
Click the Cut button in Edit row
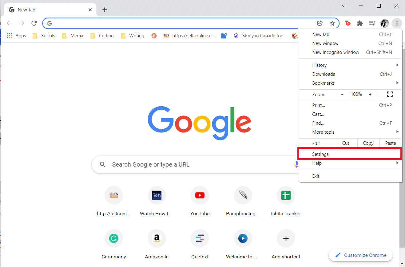click(x=346, y=143)
